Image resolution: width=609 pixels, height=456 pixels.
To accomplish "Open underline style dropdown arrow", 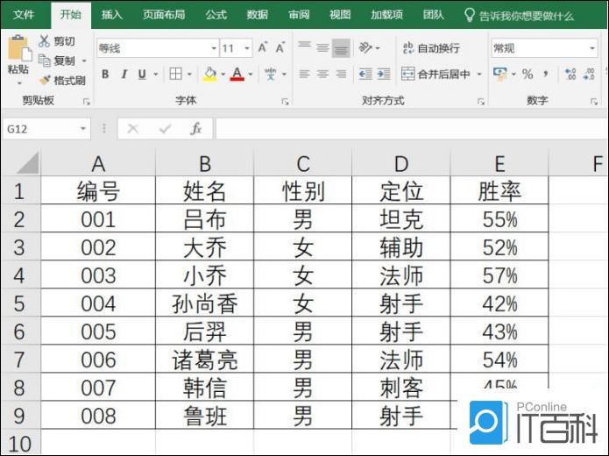I will pos(156,74).
